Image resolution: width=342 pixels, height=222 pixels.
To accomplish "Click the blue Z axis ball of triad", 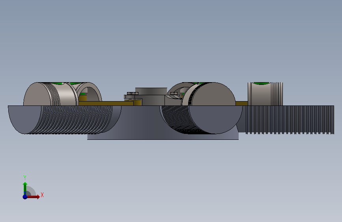I will [x=25, y=197].
